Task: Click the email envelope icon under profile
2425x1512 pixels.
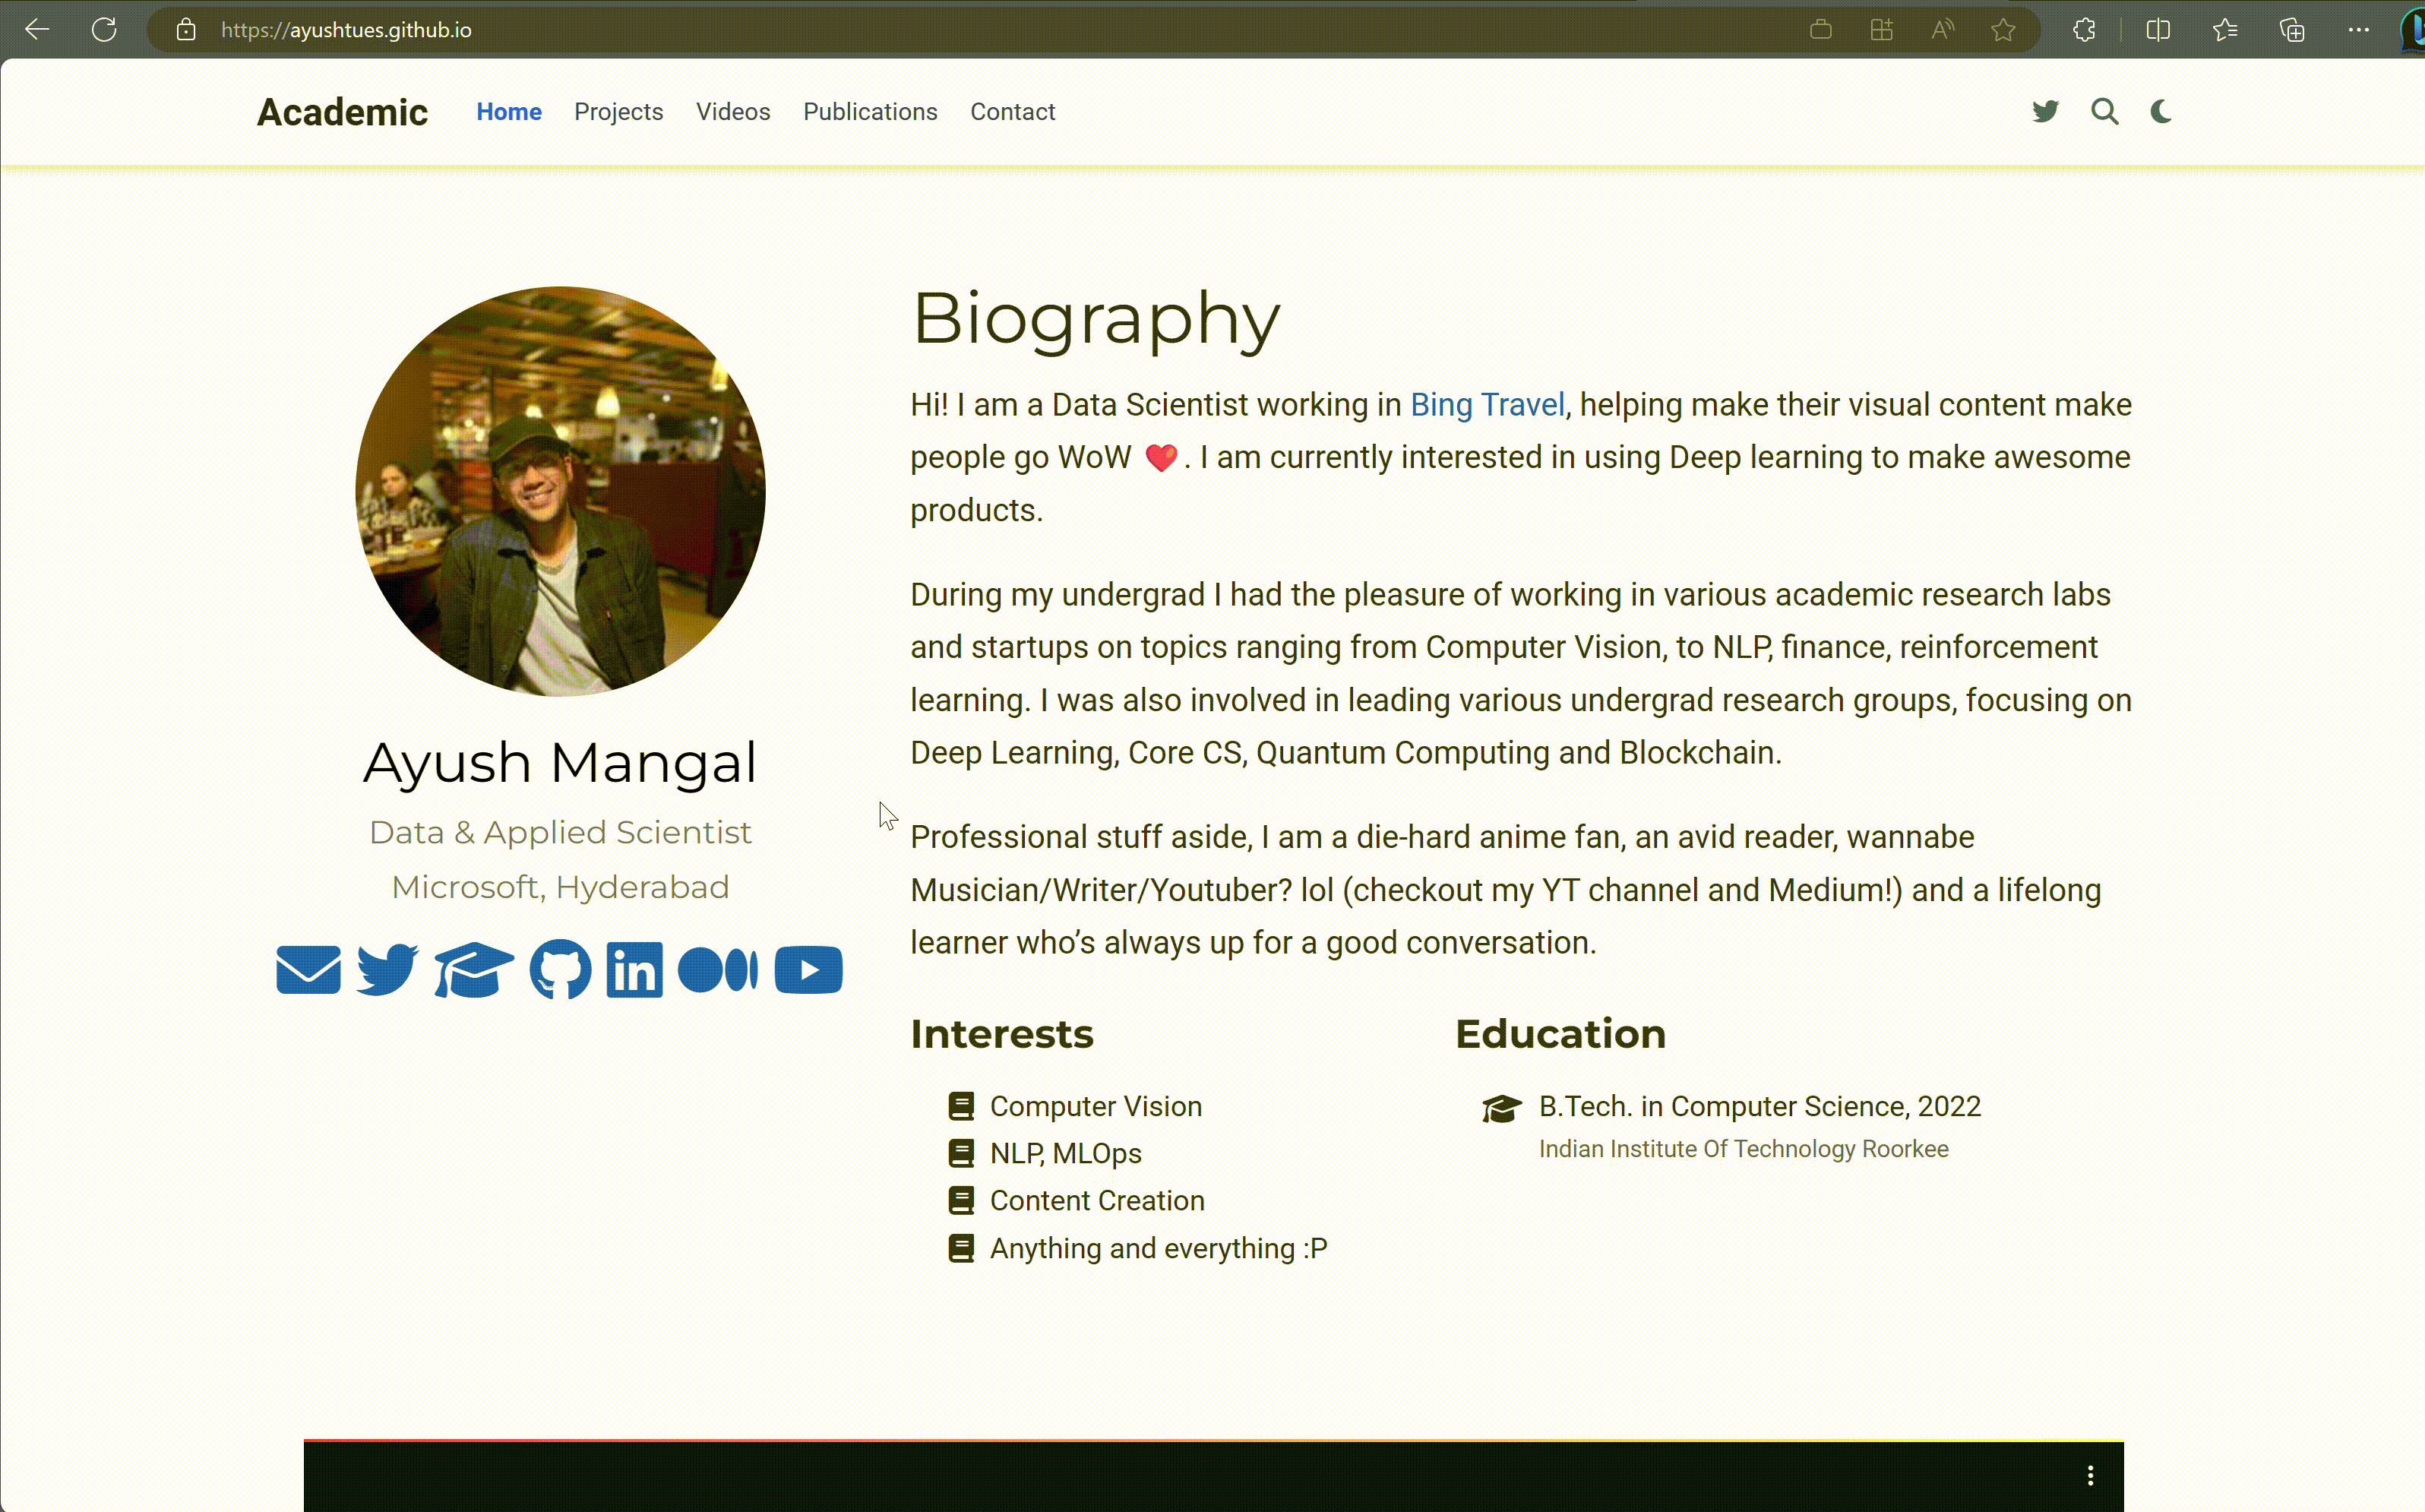Action: pyautogui.click(x=308, y=970)
